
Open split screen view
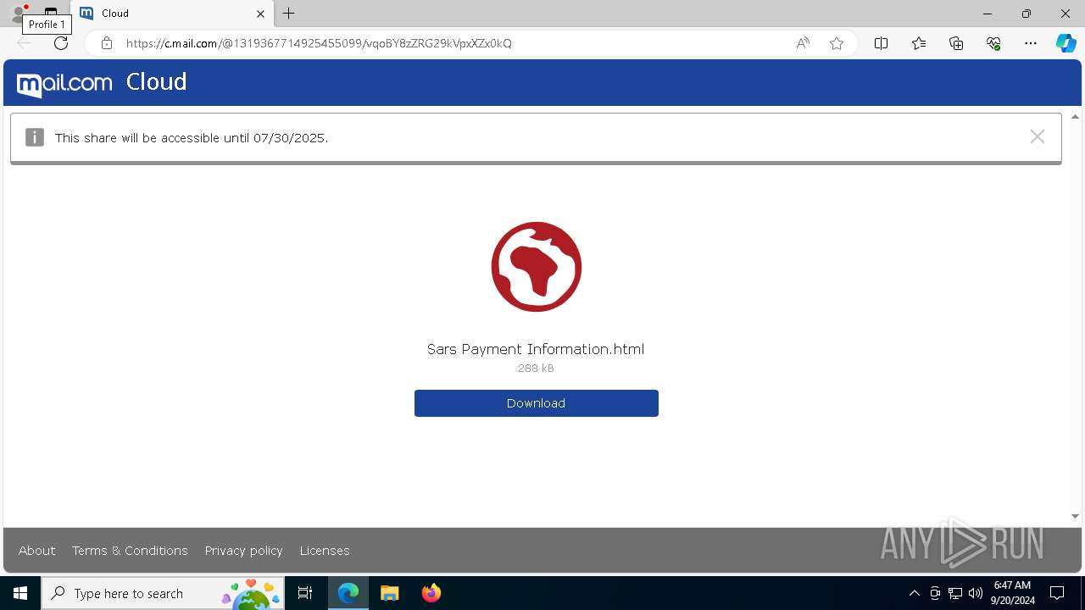point(881,43)
